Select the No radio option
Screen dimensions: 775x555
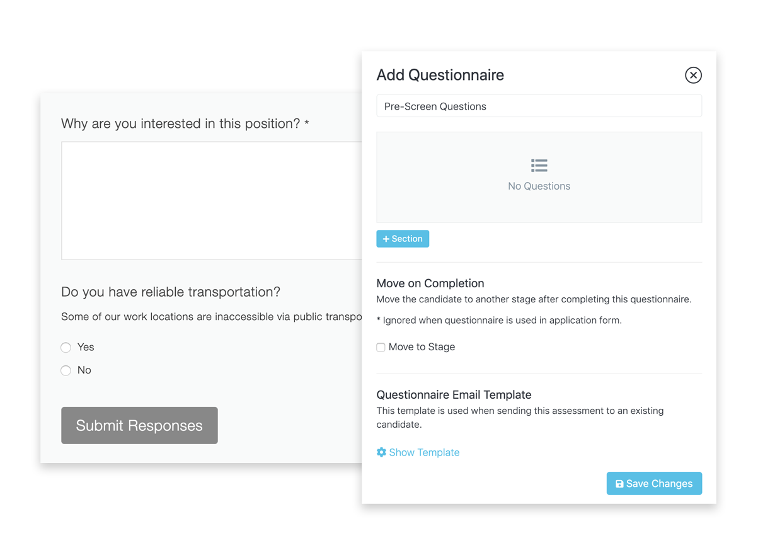coord(66,370)
